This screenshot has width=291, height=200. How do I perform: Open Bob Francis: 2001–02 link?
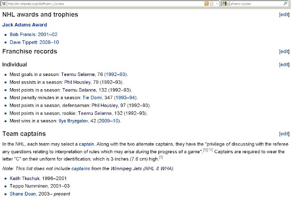(x=33, y=35)
